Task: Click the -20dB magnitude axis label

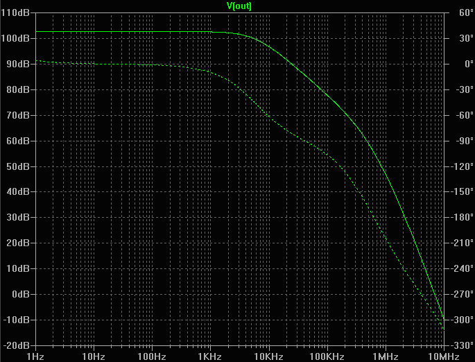Action: [x=16, y=345]
